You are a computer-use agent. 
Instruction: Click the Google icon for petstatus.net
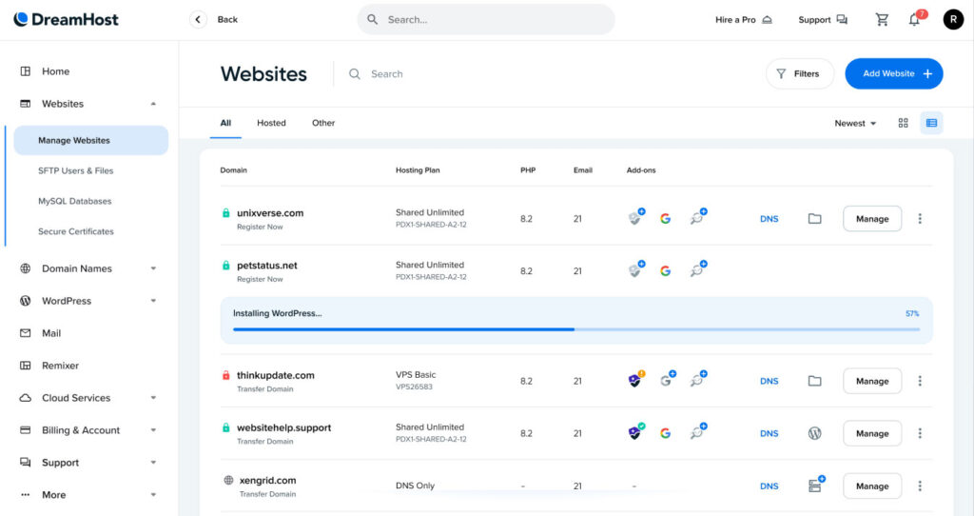[x=665, y=271]
